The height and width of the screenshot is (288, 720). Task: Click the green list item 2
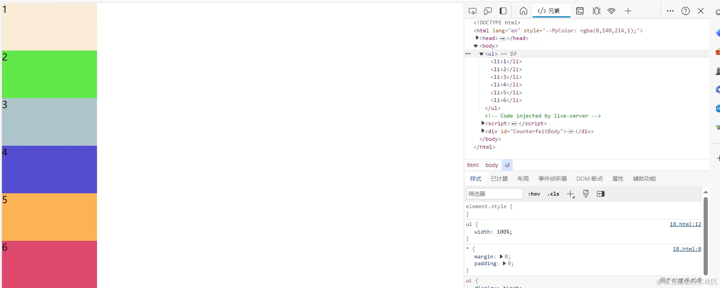click(x=49, y=75)
